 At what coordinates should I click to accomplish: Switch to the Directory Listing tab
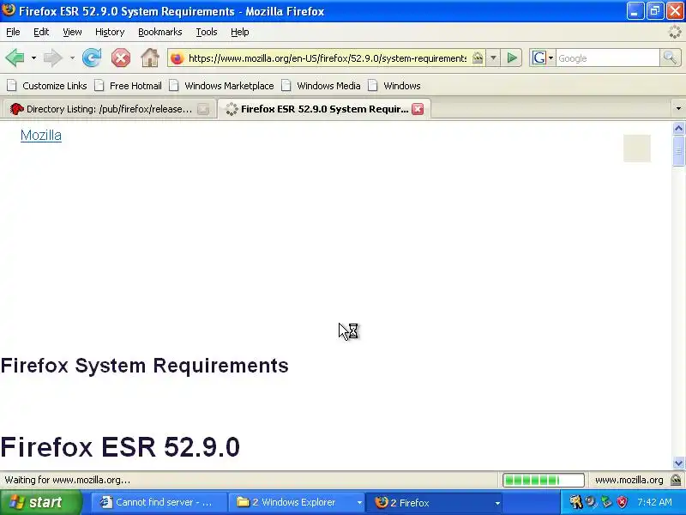click(x=109, y=109)
